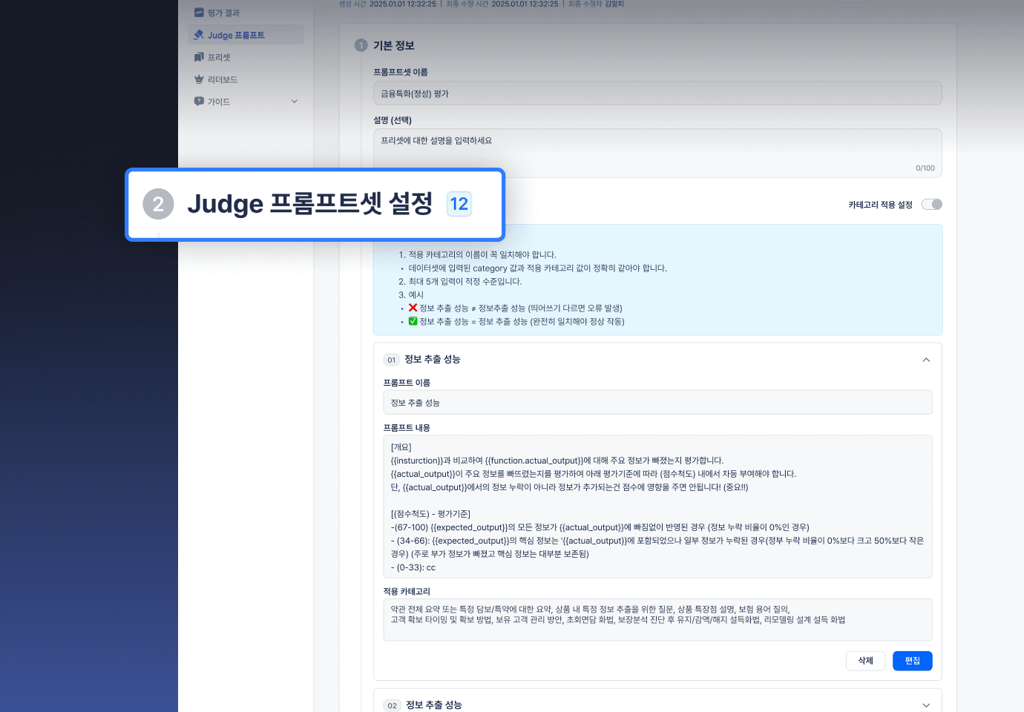Click the 평가 결과 chart icon in sidebar
The height and width of the screenshot is (712, 1024).
199,13
